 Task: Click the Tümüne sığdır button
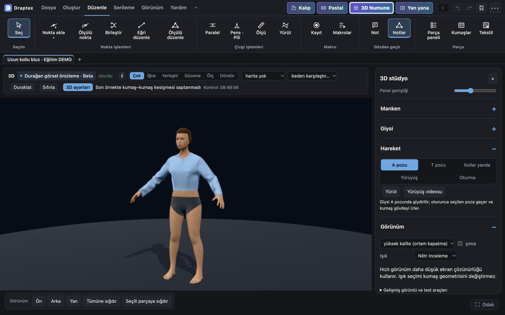(x=101, y=301)
